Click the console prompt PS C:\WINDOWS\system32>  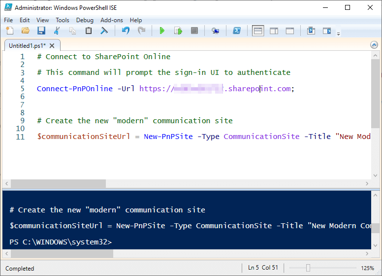point(61,242)
